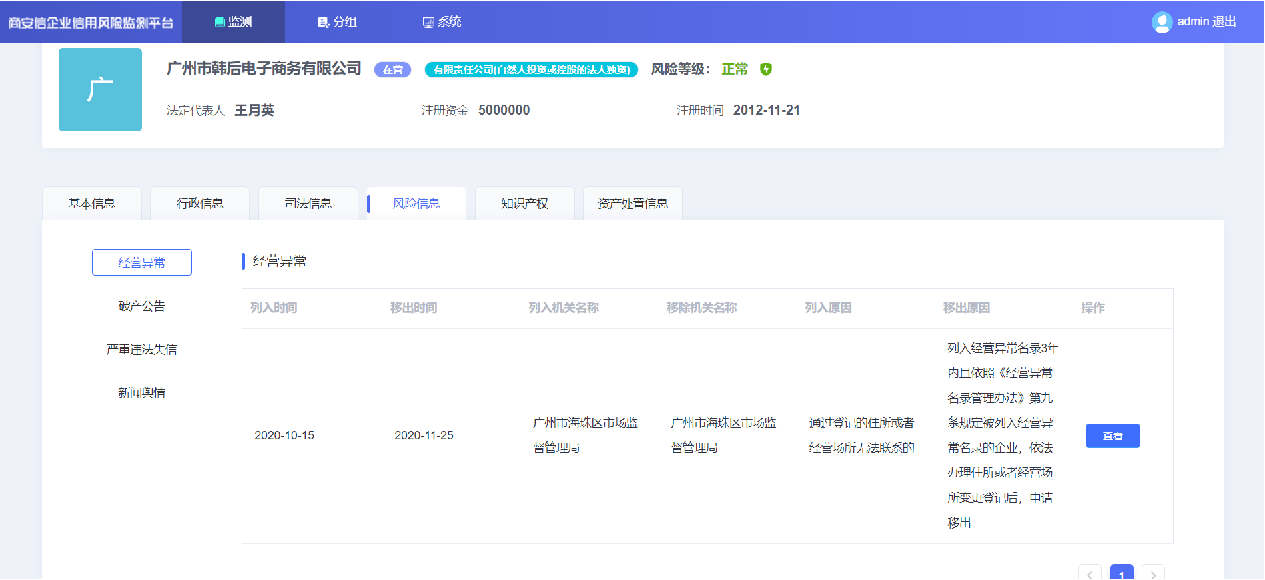Go to the next page arrow
This screenshot has width=1265, height=580.
point(1153,574)
